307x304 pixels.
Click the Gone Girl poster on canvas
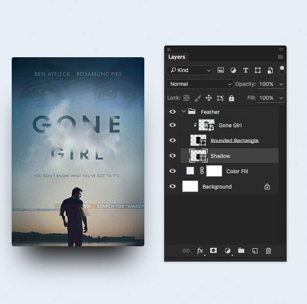point(78,152)
